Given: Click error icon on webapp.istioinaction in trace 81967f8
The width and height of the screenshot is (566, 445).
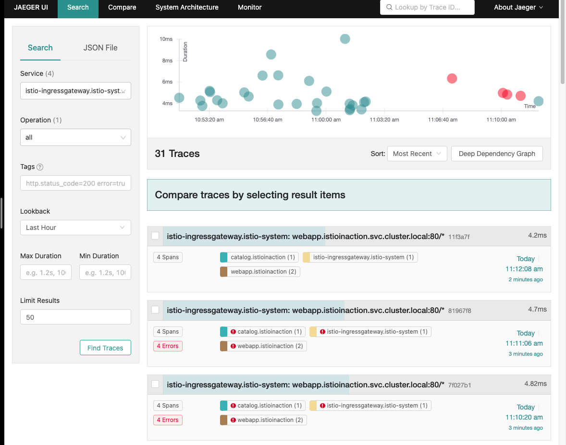Looking at the screenshot, I should click(x=233, y=346).
